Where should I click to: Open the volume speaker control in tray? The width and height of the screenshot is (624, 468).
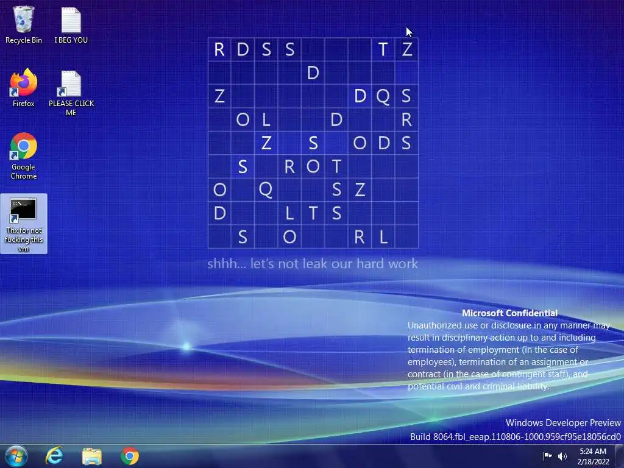(562, 456)
